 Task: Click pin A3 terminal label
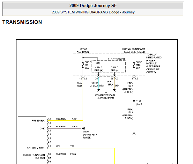49,126
